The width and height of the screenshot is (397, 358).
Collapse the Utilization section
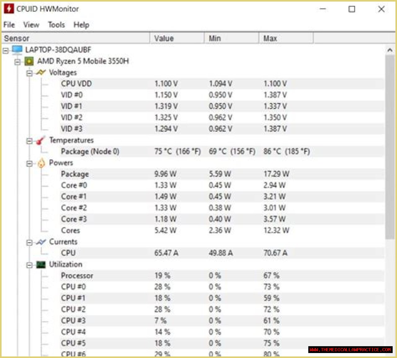pos(29,265)
